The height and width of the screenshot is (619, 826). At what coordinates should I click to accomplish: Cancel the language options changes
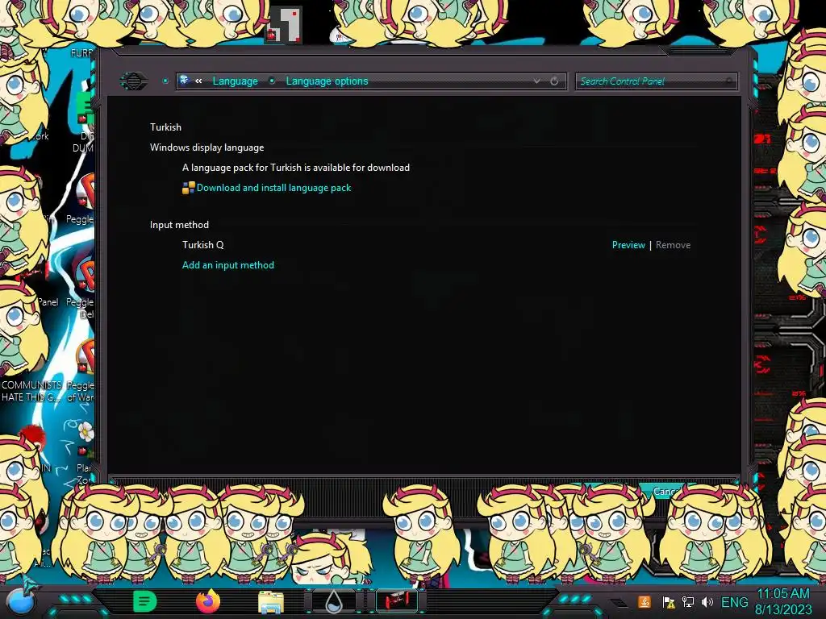665,491
